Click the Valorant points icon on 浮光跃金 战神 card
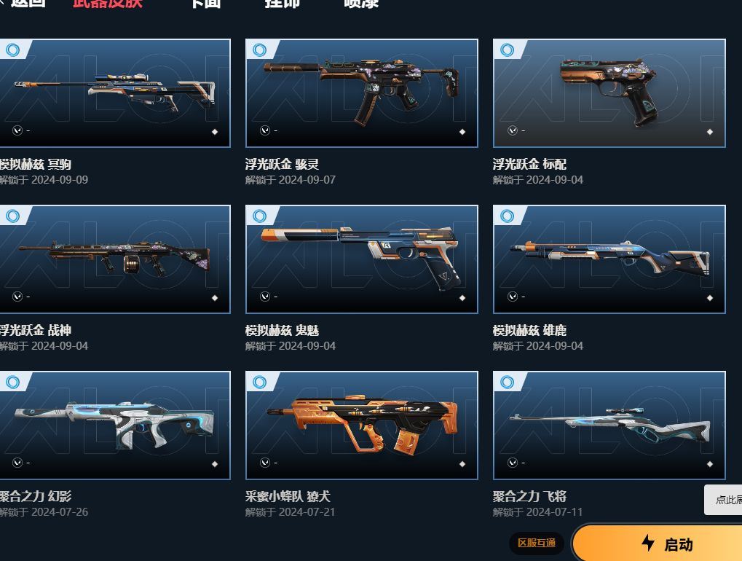Screen dimensions: 742x561 pyautogui.click(x=17, y=297)
